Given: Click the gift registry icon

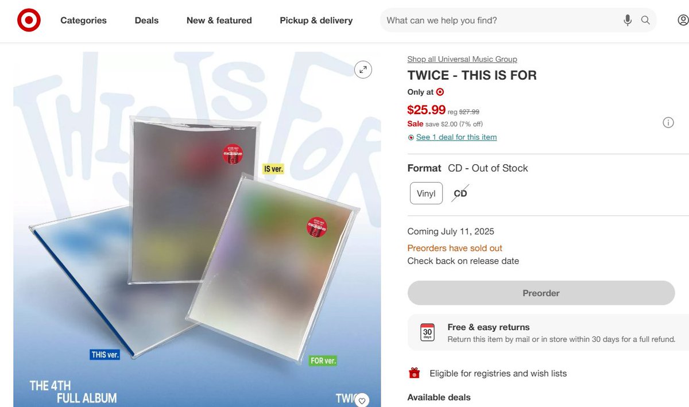Looking at the screenshot, I should (414, 373).
